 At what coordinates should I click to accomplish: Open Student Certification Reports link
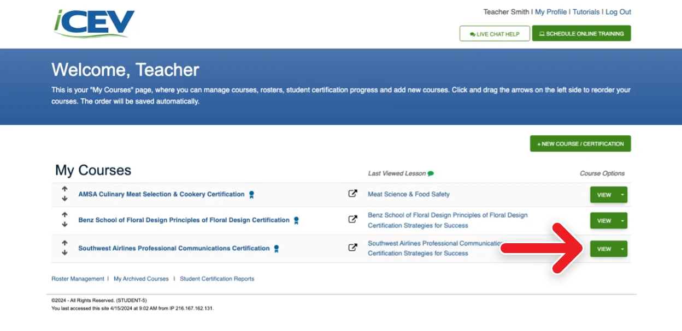point(217,279)
